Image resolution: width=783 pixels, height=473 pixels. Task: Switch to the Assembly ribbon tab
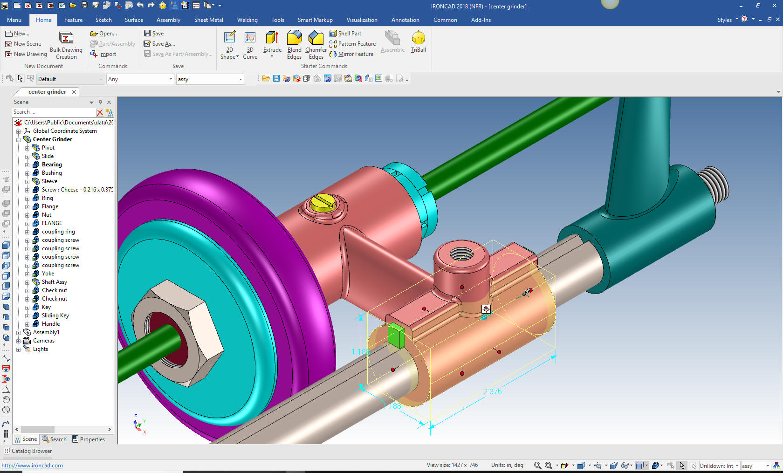click(x=168, y=20)
